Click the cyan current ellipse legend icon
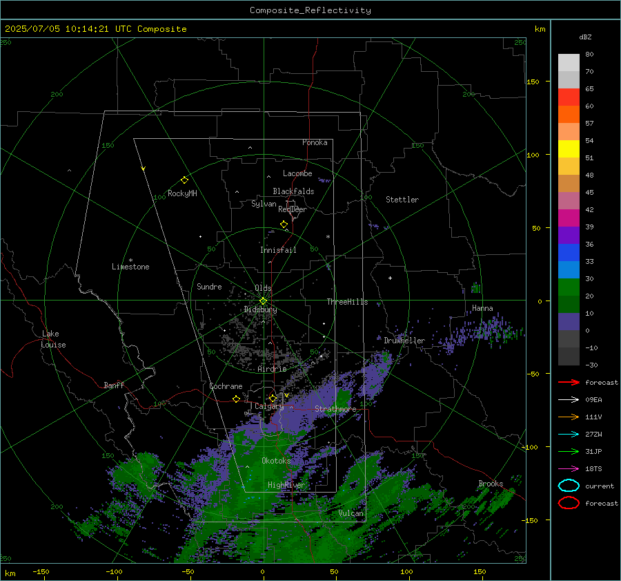 569,486
